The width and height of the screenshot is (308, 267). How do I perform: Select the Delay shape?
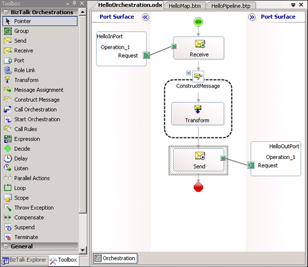pyautogui.click(x=40, y=159)
